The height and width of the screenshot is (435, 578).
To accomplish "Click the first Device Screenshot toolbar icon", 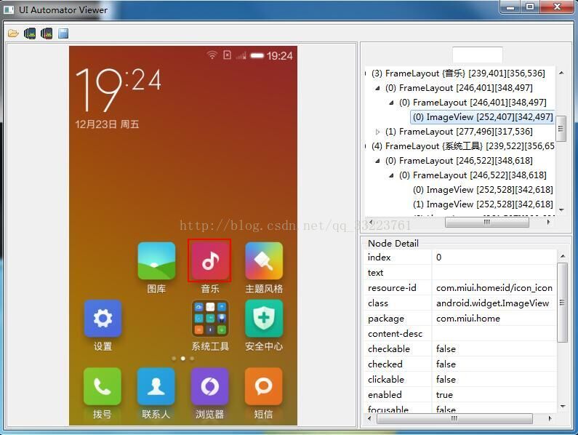I will click(30, 33).
